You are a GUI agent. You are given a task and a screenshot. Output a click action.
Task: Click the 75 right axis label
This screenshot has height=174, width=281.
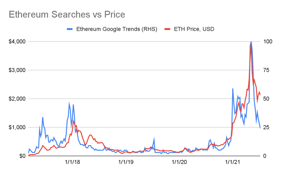266,70
